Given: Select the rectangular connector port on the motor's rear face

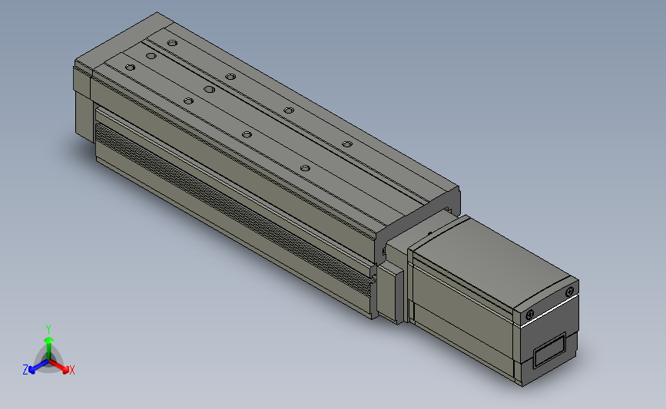Looking at the screenshot, I should point(549,351).
